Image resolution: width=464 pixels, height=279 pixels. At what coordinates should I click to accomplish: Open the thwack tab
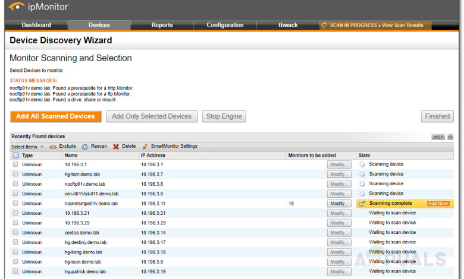coord(288,25)
